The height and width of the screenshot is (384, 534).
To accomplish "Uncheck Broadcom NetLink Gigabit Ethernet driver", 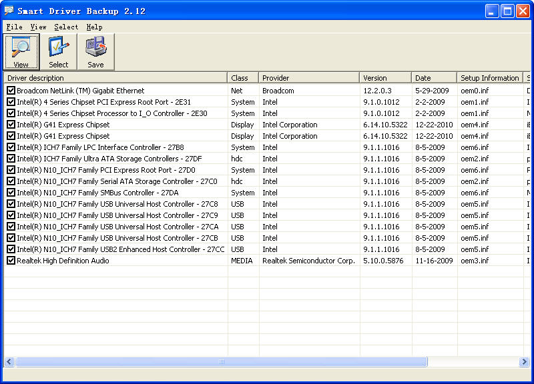I will pos(11,91).
